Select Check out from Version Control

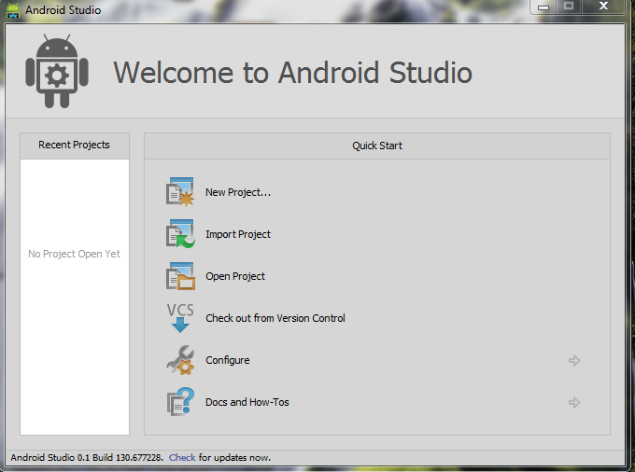pos(275,318)
